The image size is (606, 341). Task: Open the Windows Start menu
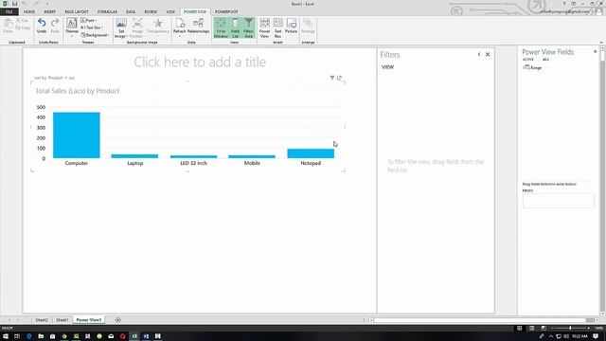[6, 336]
